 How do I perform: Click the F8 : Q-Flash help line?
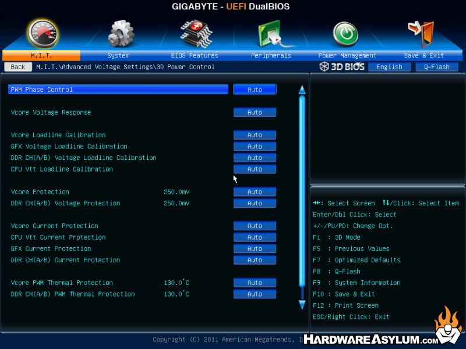click(337, 271)
